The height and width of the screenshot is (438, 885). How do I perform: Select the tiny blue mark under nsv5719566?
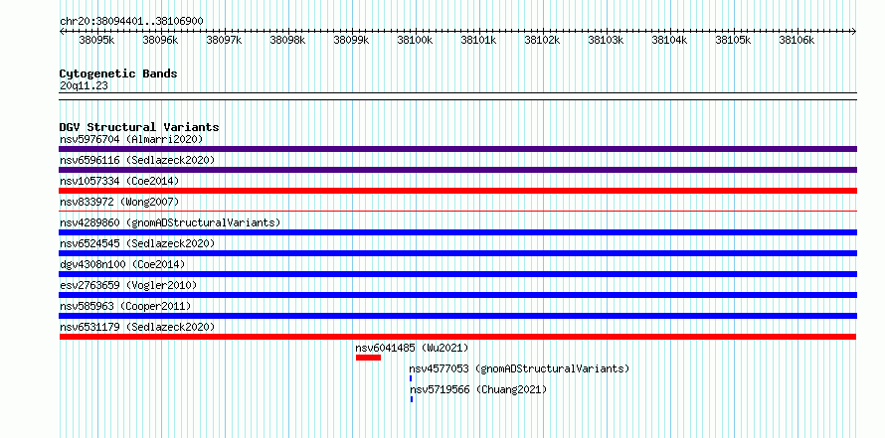point(412,399)
